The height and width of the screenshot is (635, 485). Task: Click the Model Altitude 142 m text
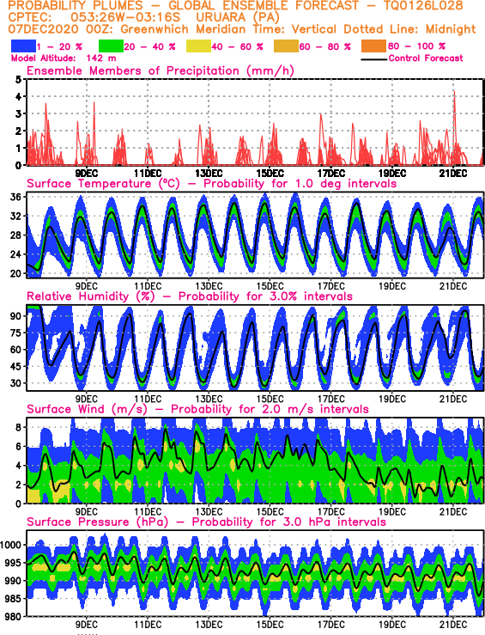(x=64, y=58)
